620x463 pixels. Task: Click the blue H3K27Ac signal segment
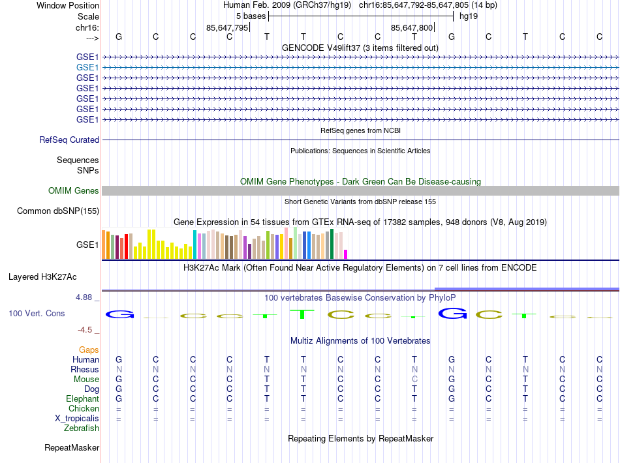click(527, 289)
